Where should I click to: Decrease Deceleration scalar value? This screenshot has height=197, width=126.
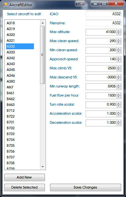point(119,124)
